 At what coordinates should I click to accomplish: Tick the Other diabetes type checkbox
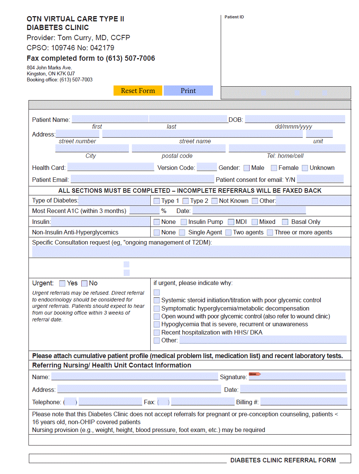(x=255, y=201)
